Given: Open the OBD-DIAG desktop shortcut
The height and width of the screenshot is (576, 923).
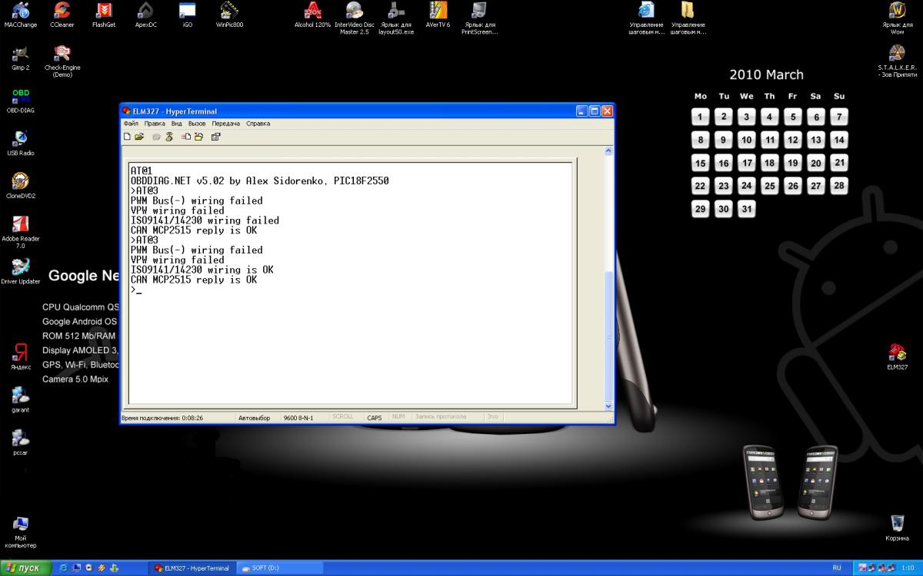Looking at the screenshot, I should pyautogui.click(x=20, y=97).
